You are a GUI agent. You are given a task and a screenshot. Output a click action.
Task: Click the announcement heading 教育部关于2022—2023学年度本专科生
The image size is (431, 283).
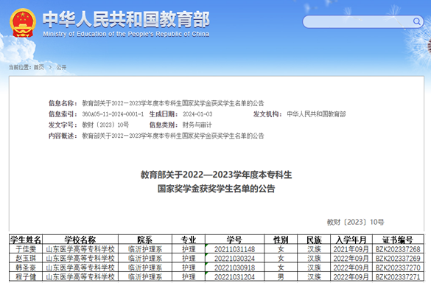pyautogui.click(x=216, y=175)
